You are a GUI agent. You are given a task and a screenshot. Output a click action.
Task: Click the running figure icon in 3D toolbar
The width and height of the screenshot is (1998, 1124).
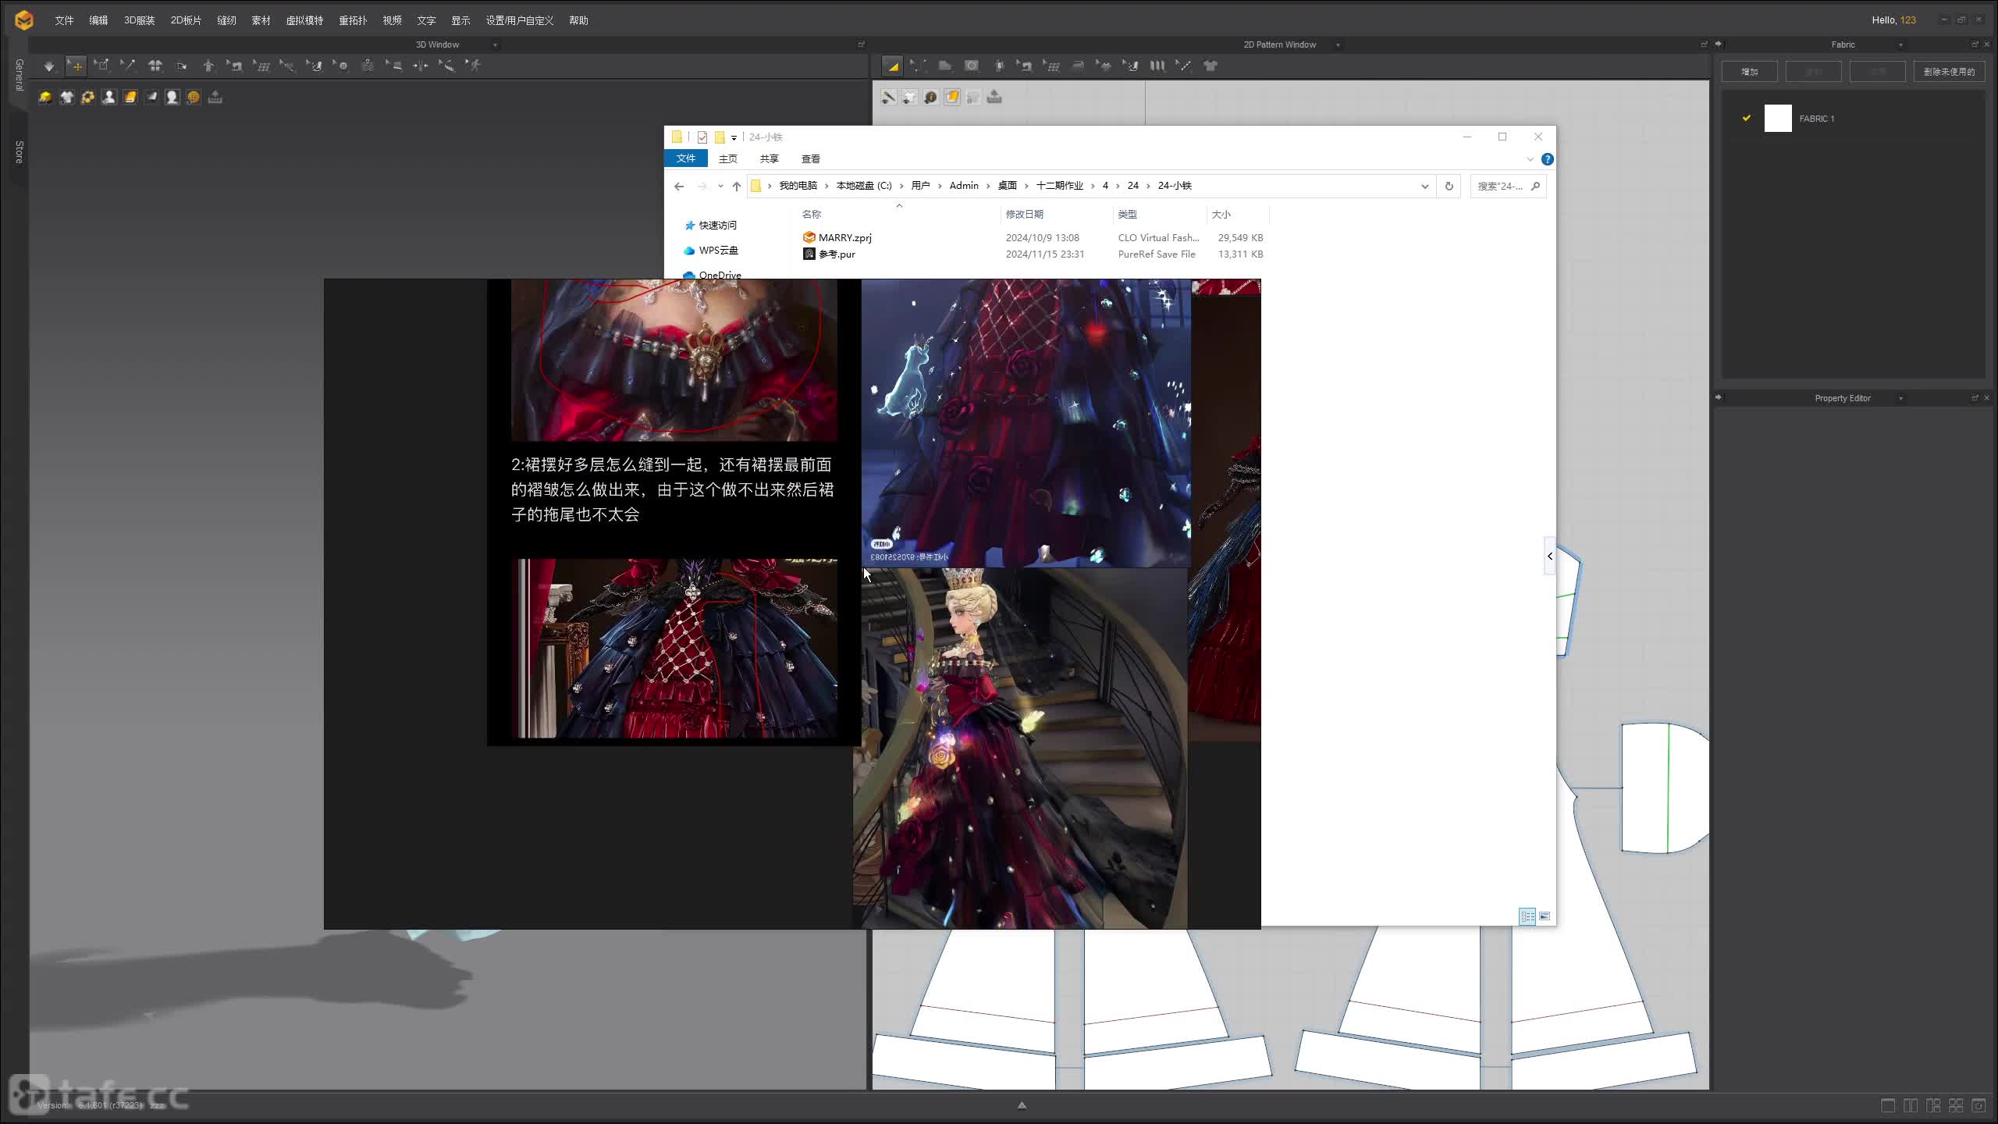point(474,66)
